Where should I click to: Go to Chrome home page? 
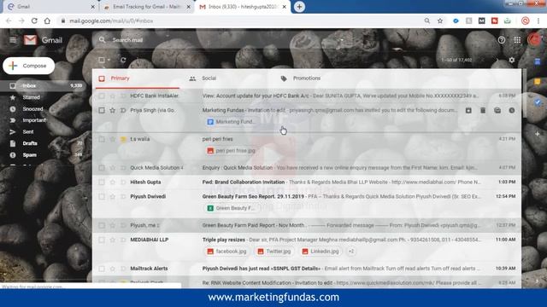point(47,20)
